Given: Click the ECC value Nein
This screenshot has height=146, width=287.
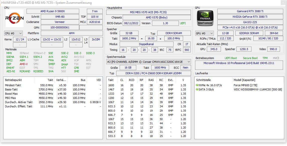Looking at the screenshot, I should coord(186,68).
